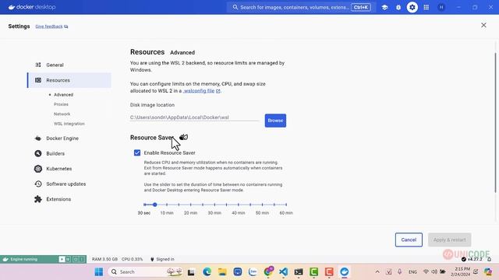Open the troubleshoot bug icon

pyautogui.click(x=398, y=7)
